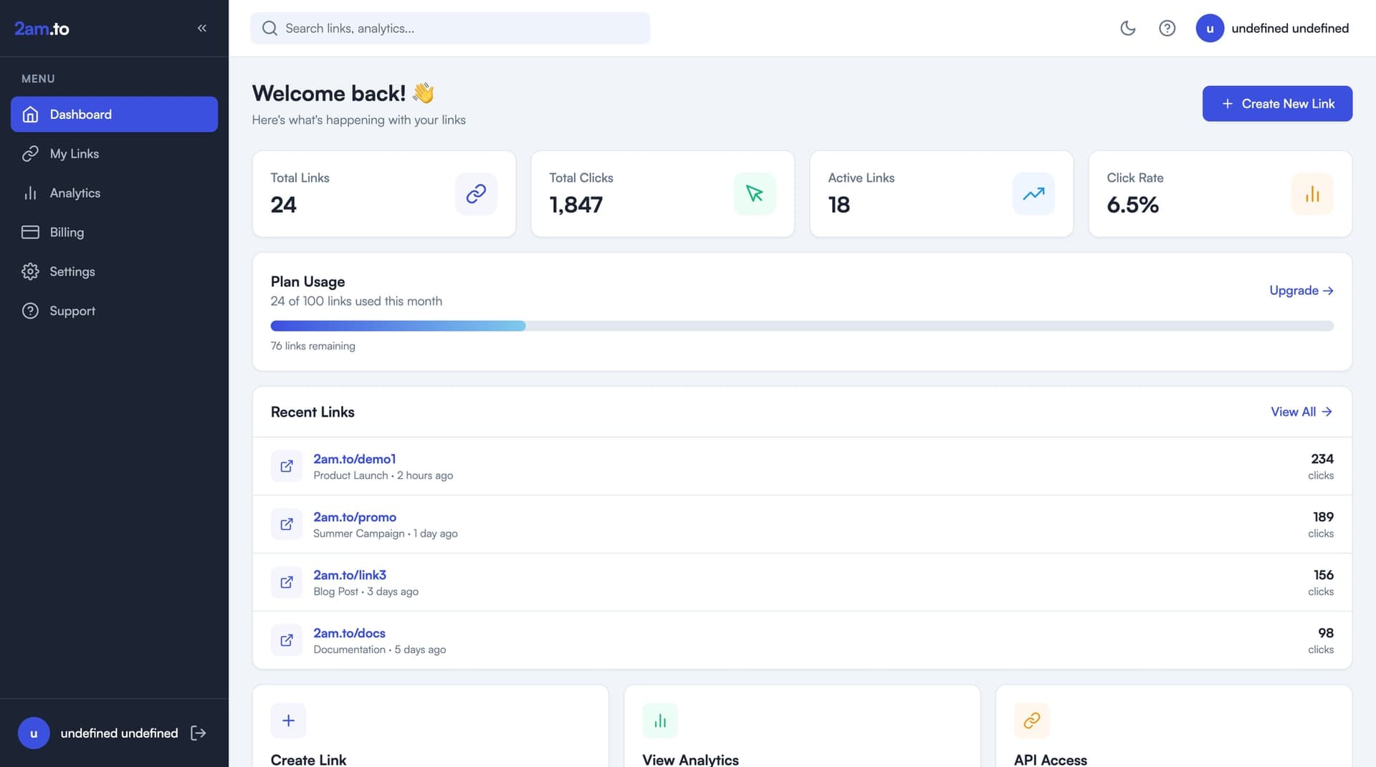Screen dimensions: 1376x767
Task: Click the Billing card icon
Action: [x=30, y=232]
